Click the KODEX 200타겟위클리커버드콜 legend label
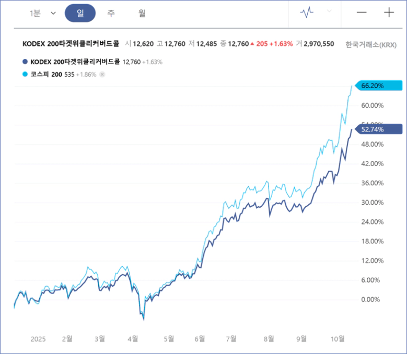 pos(75,62)
